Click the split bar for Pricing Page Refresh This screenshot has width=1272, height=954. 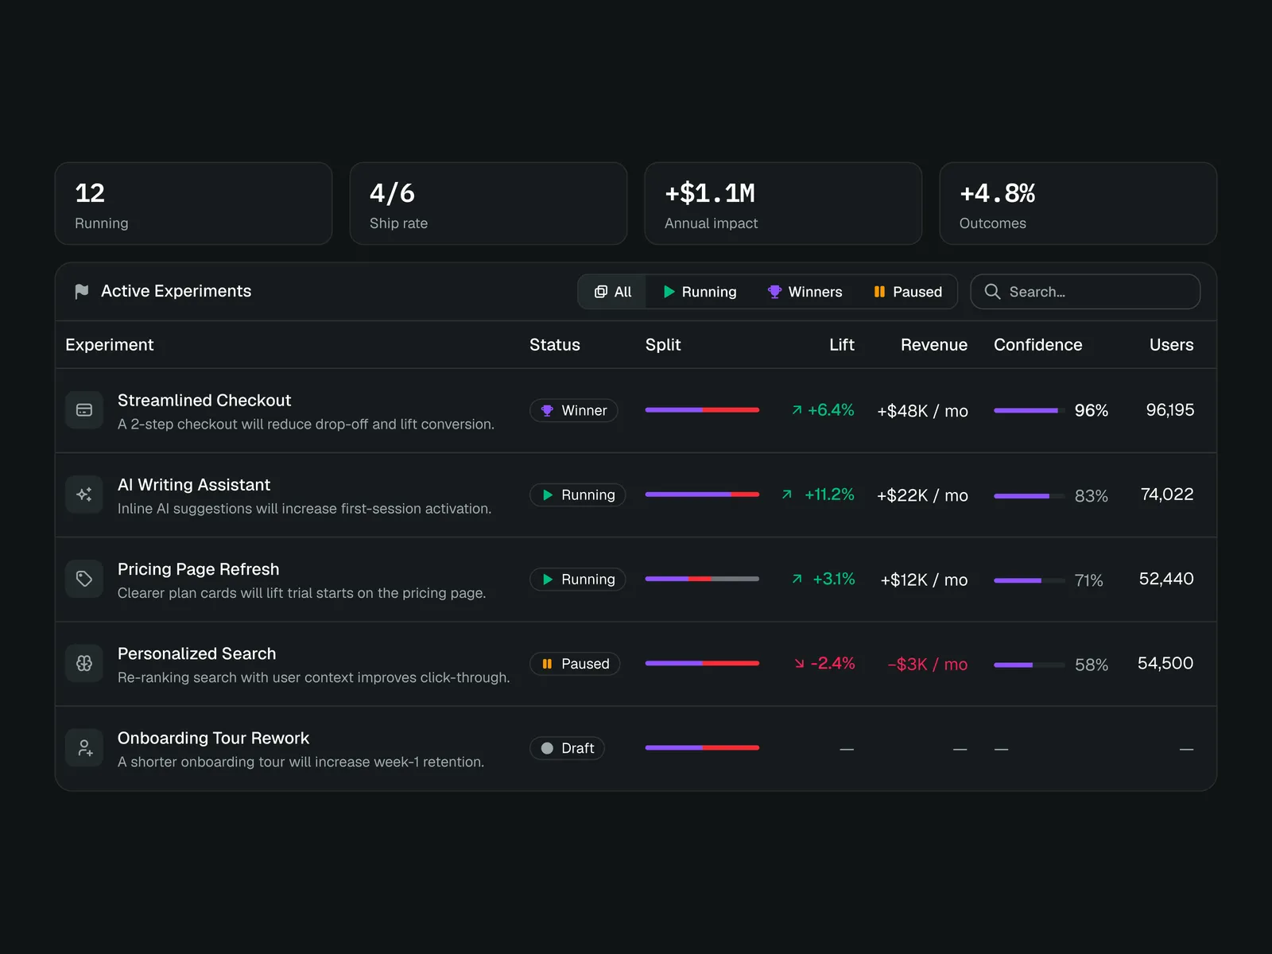coord(702,579)
